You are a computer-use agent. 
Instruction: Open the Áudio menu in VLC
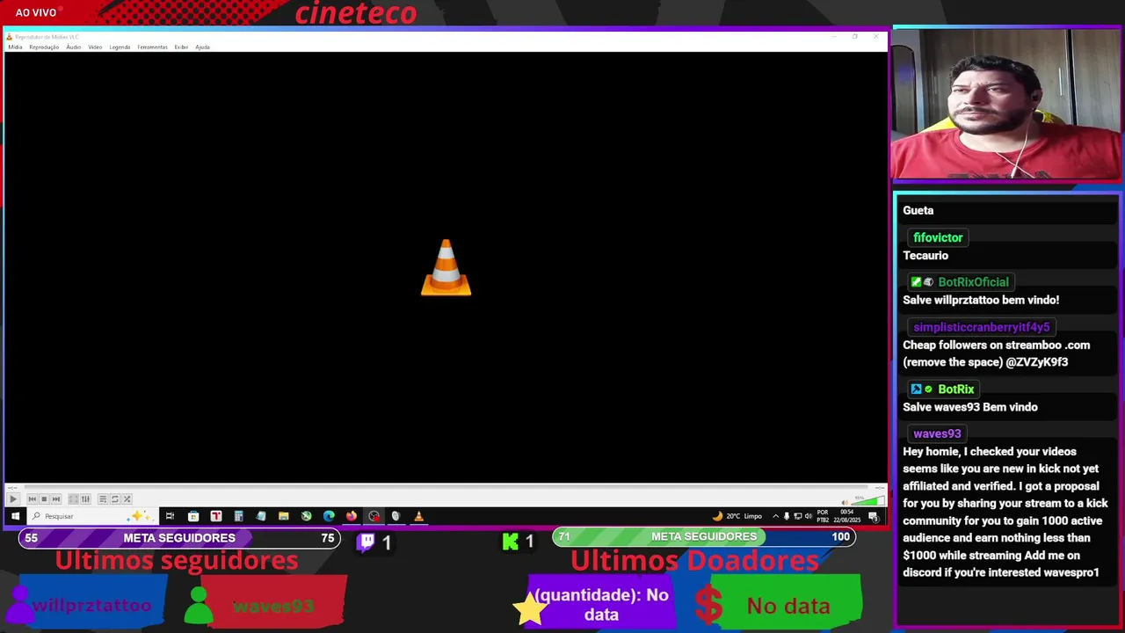(74, 47)
